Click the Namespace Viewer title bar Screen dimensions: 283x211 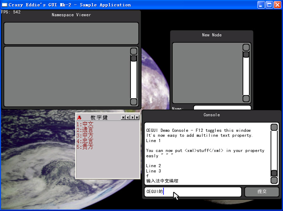click(x=71, y=15)
